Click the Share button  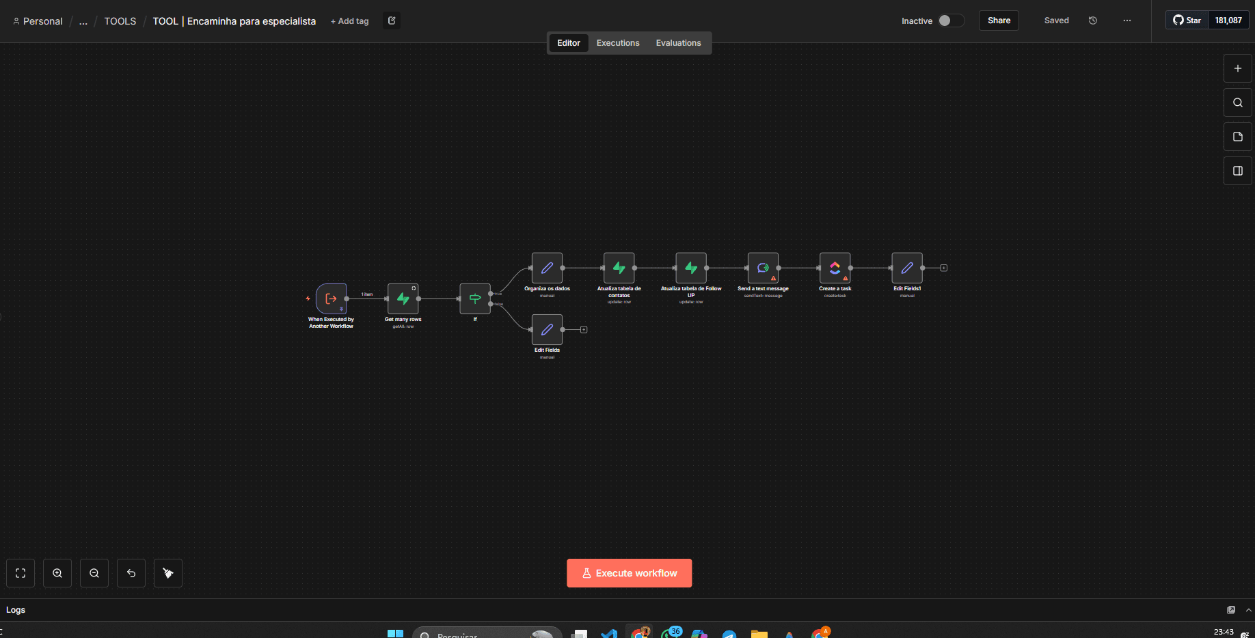(998, 20)
